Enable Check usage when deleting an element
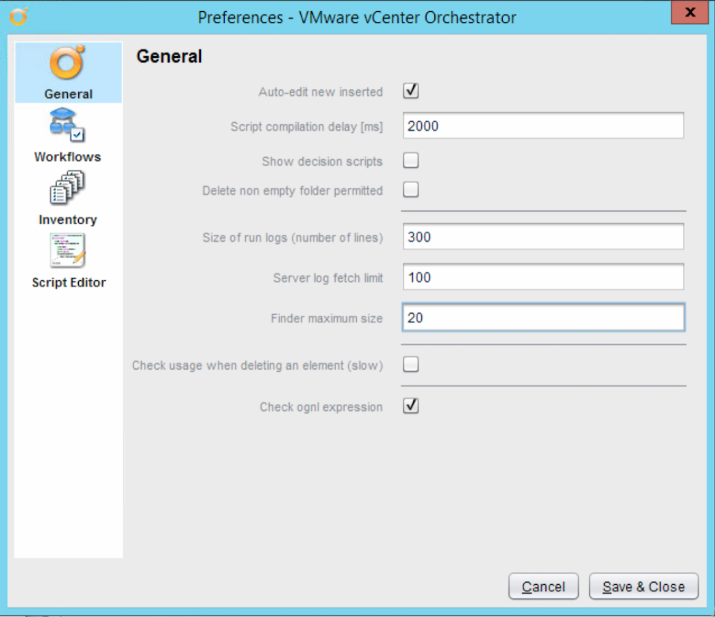The image size is (715, 617). [x=411, y=365]
